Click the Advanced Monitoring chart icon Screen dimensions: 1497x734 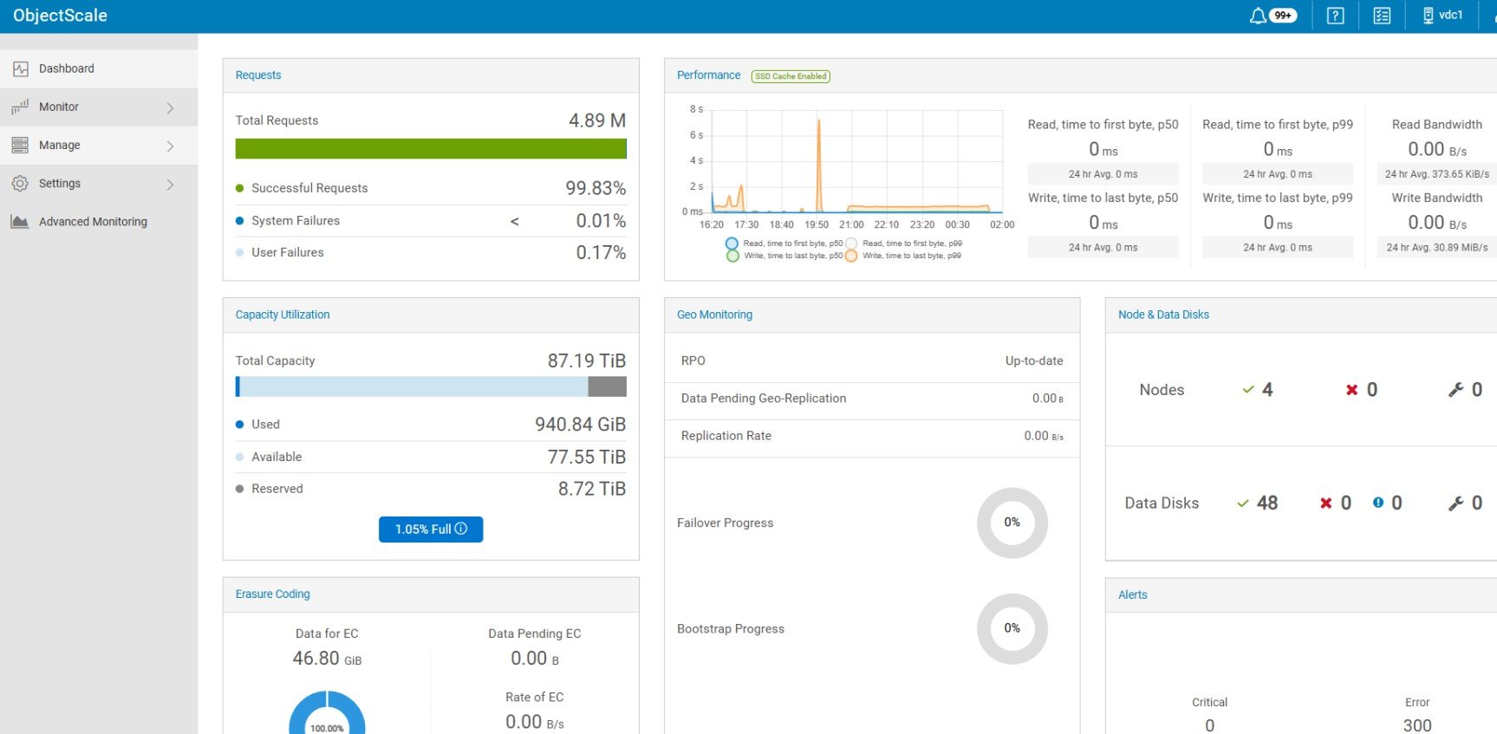(x=20, y=222)
